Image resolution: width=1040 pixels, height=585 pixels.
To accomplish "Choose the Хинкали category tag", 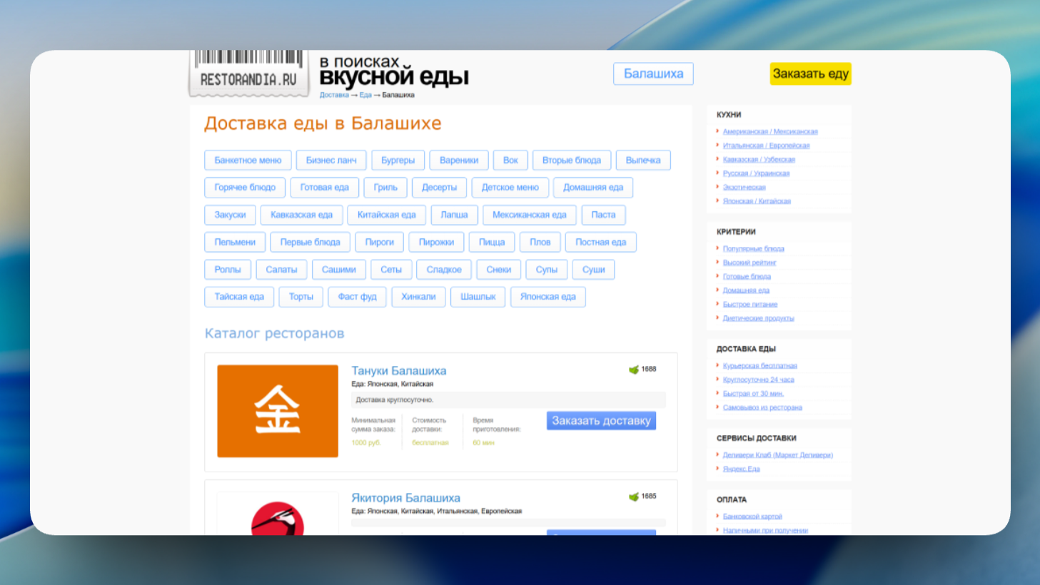I will (418, 297).
